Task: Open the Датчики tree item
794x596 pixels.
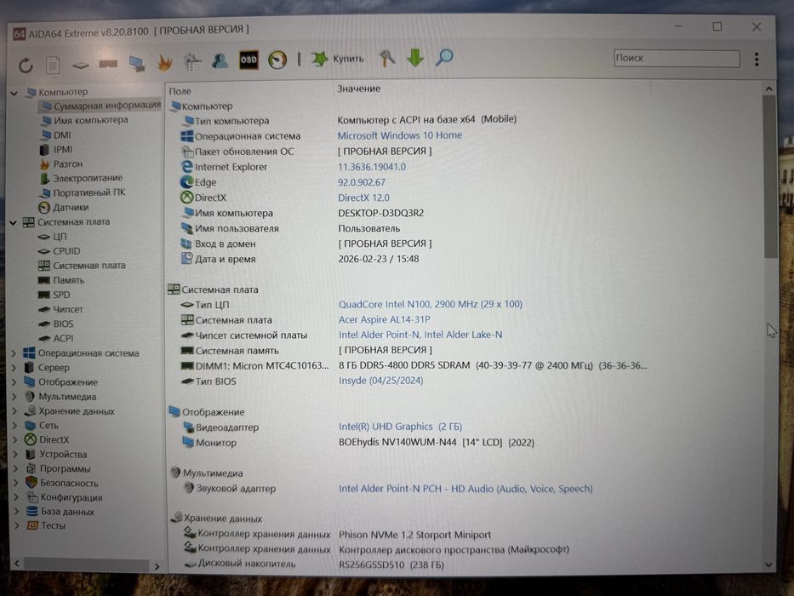Action: click(63, 207)
